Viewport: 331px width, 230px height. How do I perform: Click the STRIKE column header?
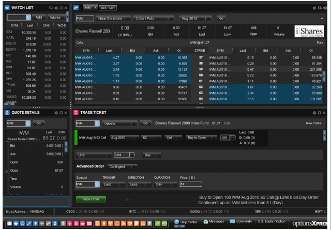200,51
